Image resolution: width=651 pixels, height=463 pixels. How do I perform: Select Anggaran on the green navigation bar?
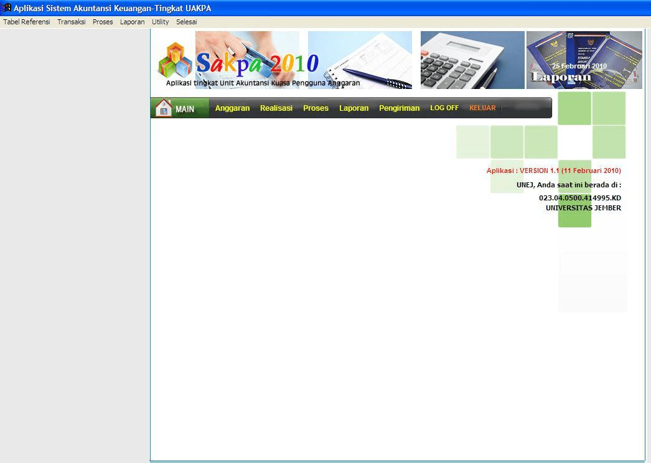tap(232, 108)
